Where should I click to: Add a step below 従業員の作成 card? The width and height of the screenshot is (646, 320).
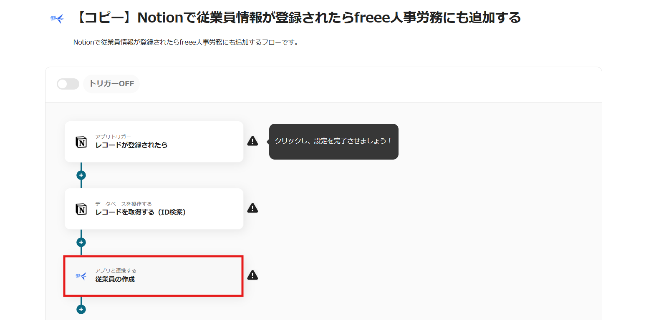(81, 310)
